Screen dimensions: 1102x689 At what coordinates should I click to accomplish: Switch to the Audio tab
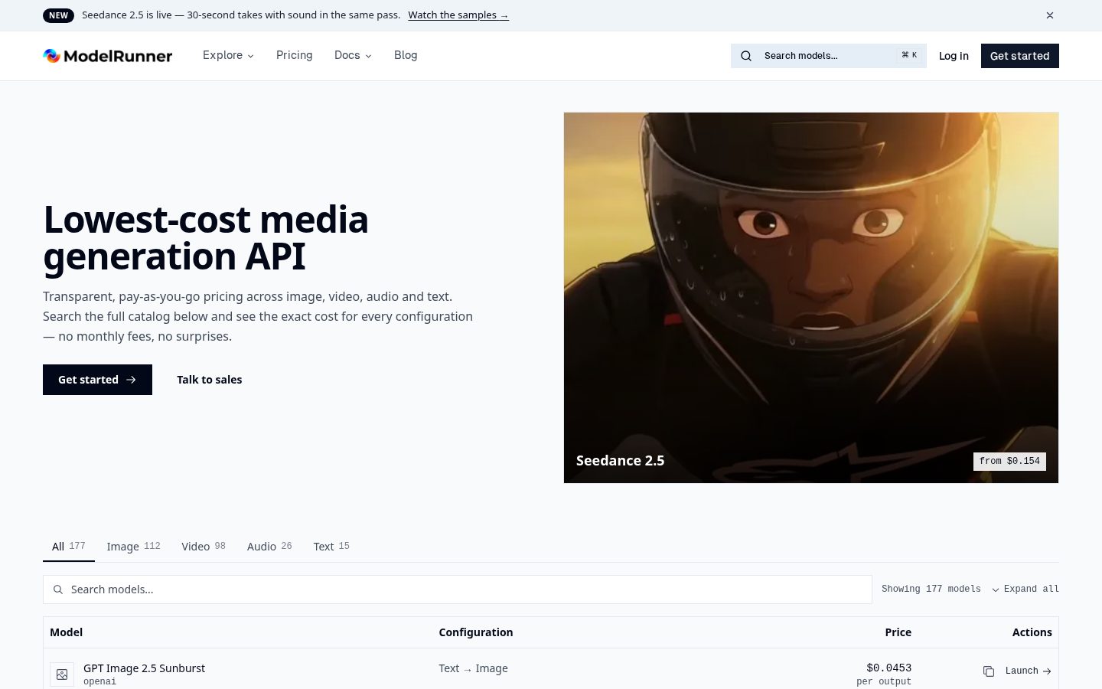click(x=269, y=547)
